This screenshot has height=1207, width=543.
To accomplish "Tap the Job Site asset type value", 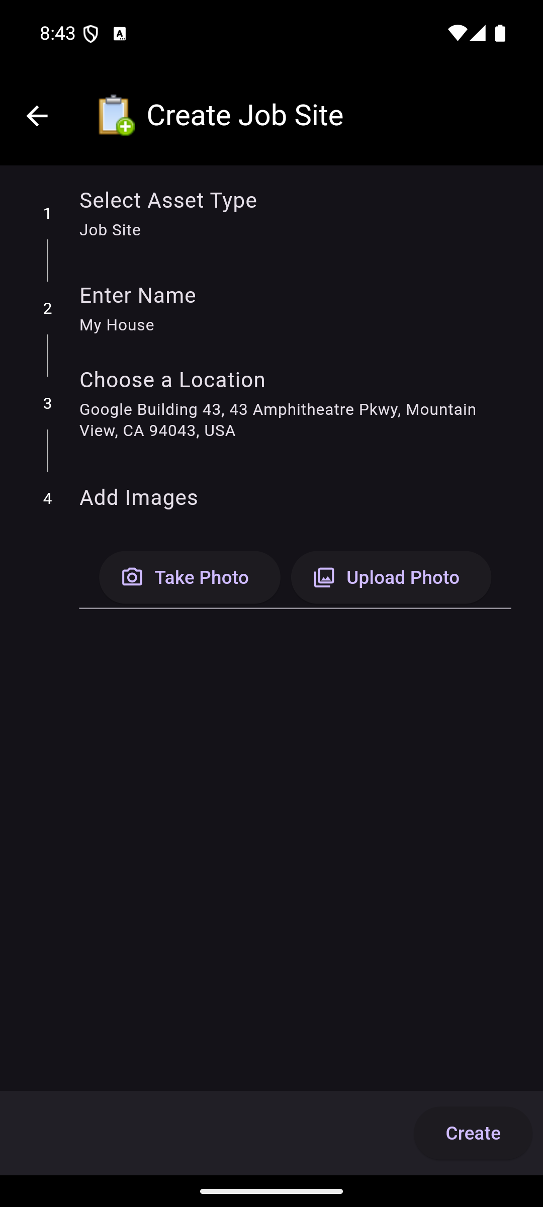I will point(110,230).
